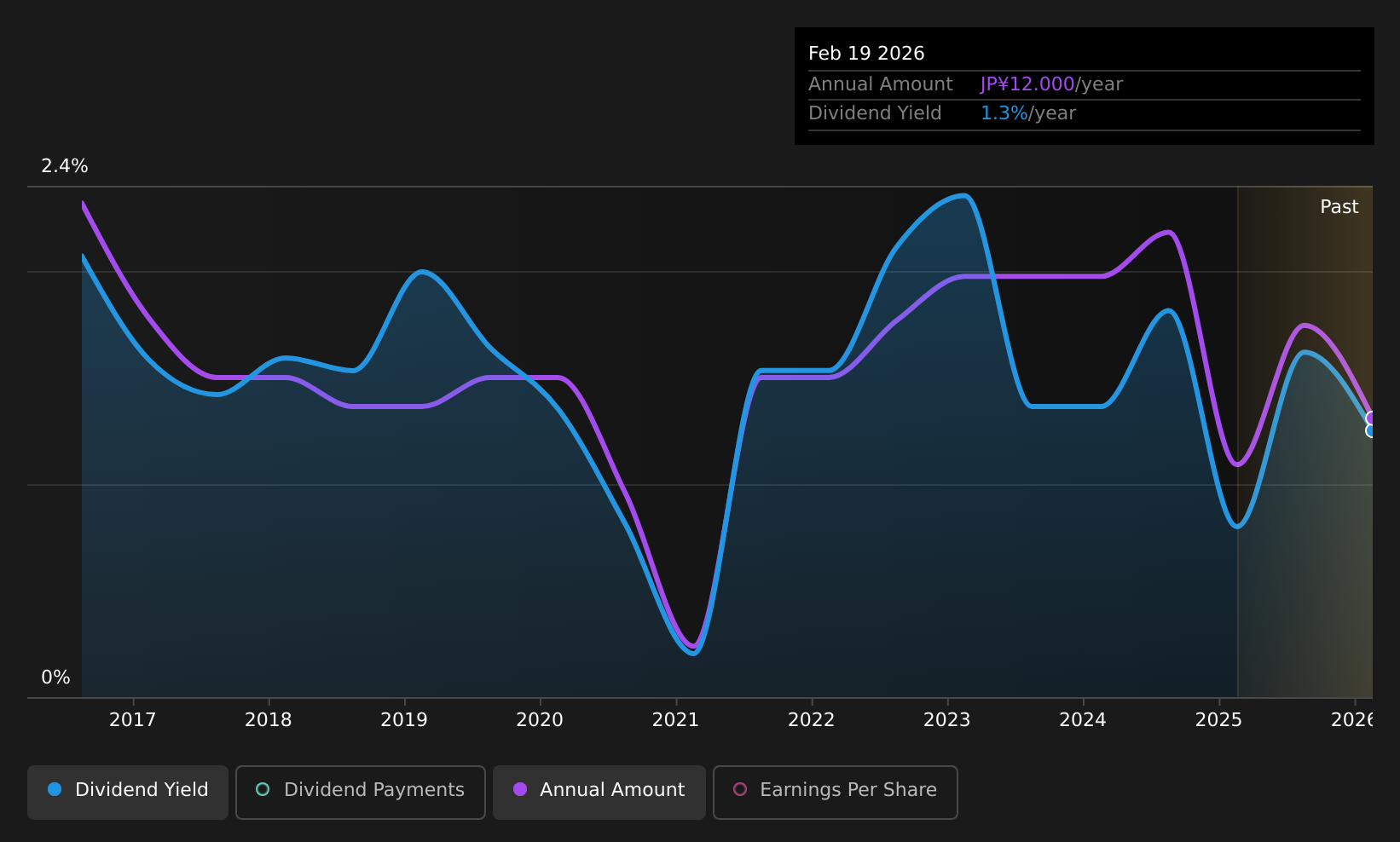Click the Past region label
The width and height of the screenshot is (1400, 842).
click(1339, 207)
